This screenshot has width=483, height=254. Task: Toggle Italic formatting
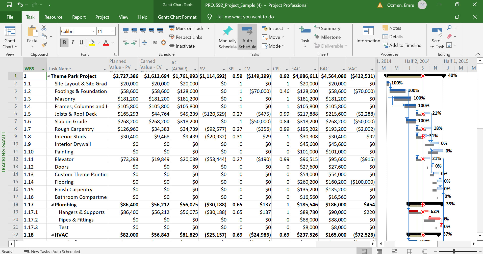[x=73, y=43]
